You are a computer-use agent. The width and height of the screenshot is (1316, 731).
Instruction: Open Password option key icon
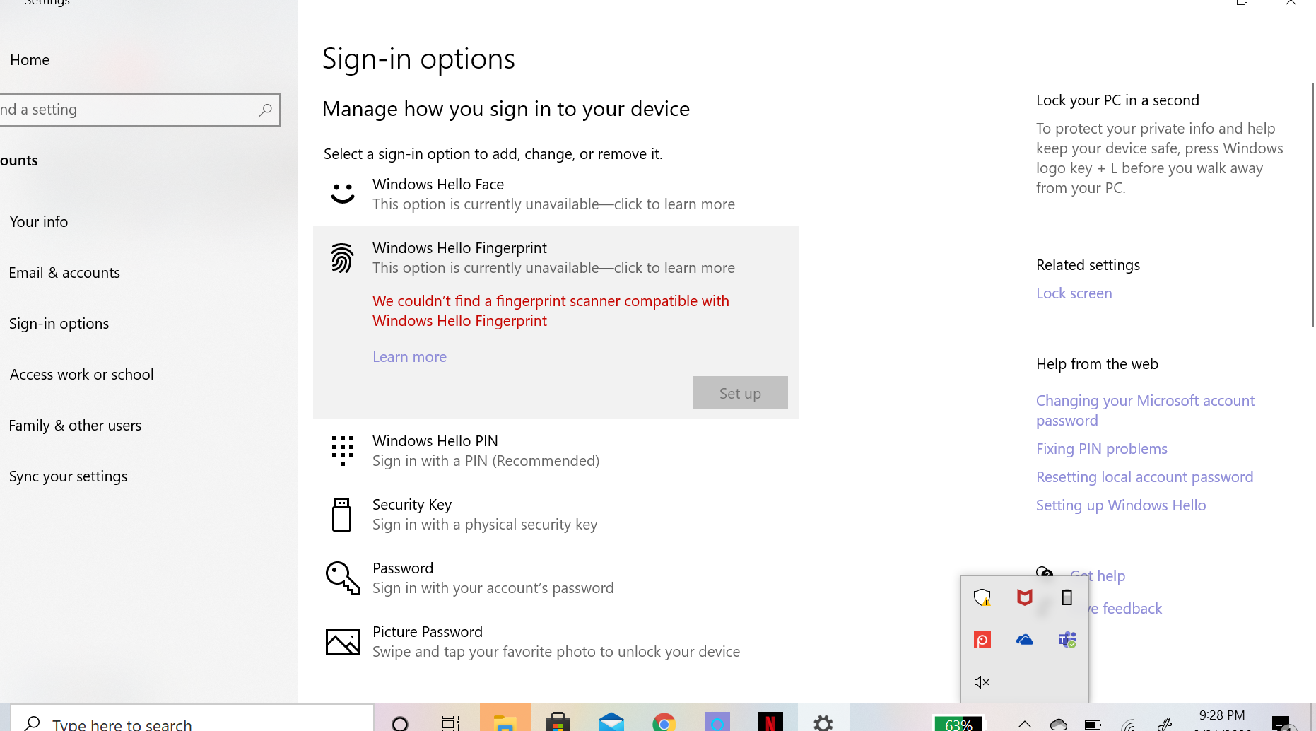pyautogui.click(x=343, y=578)
